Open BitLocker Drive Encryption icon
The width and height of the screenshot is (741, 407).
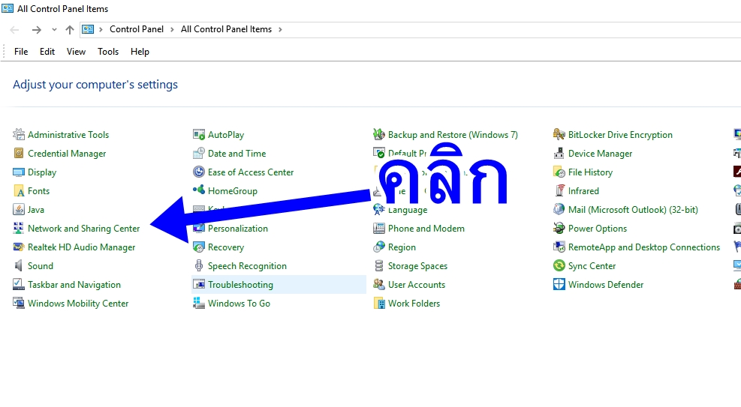coord(559,135)
